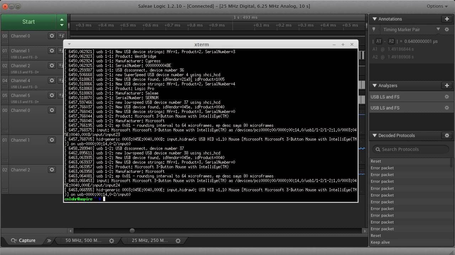Open Channel 4 settings gear
This screenshot has width=455, height=255.
click(52, 80)
